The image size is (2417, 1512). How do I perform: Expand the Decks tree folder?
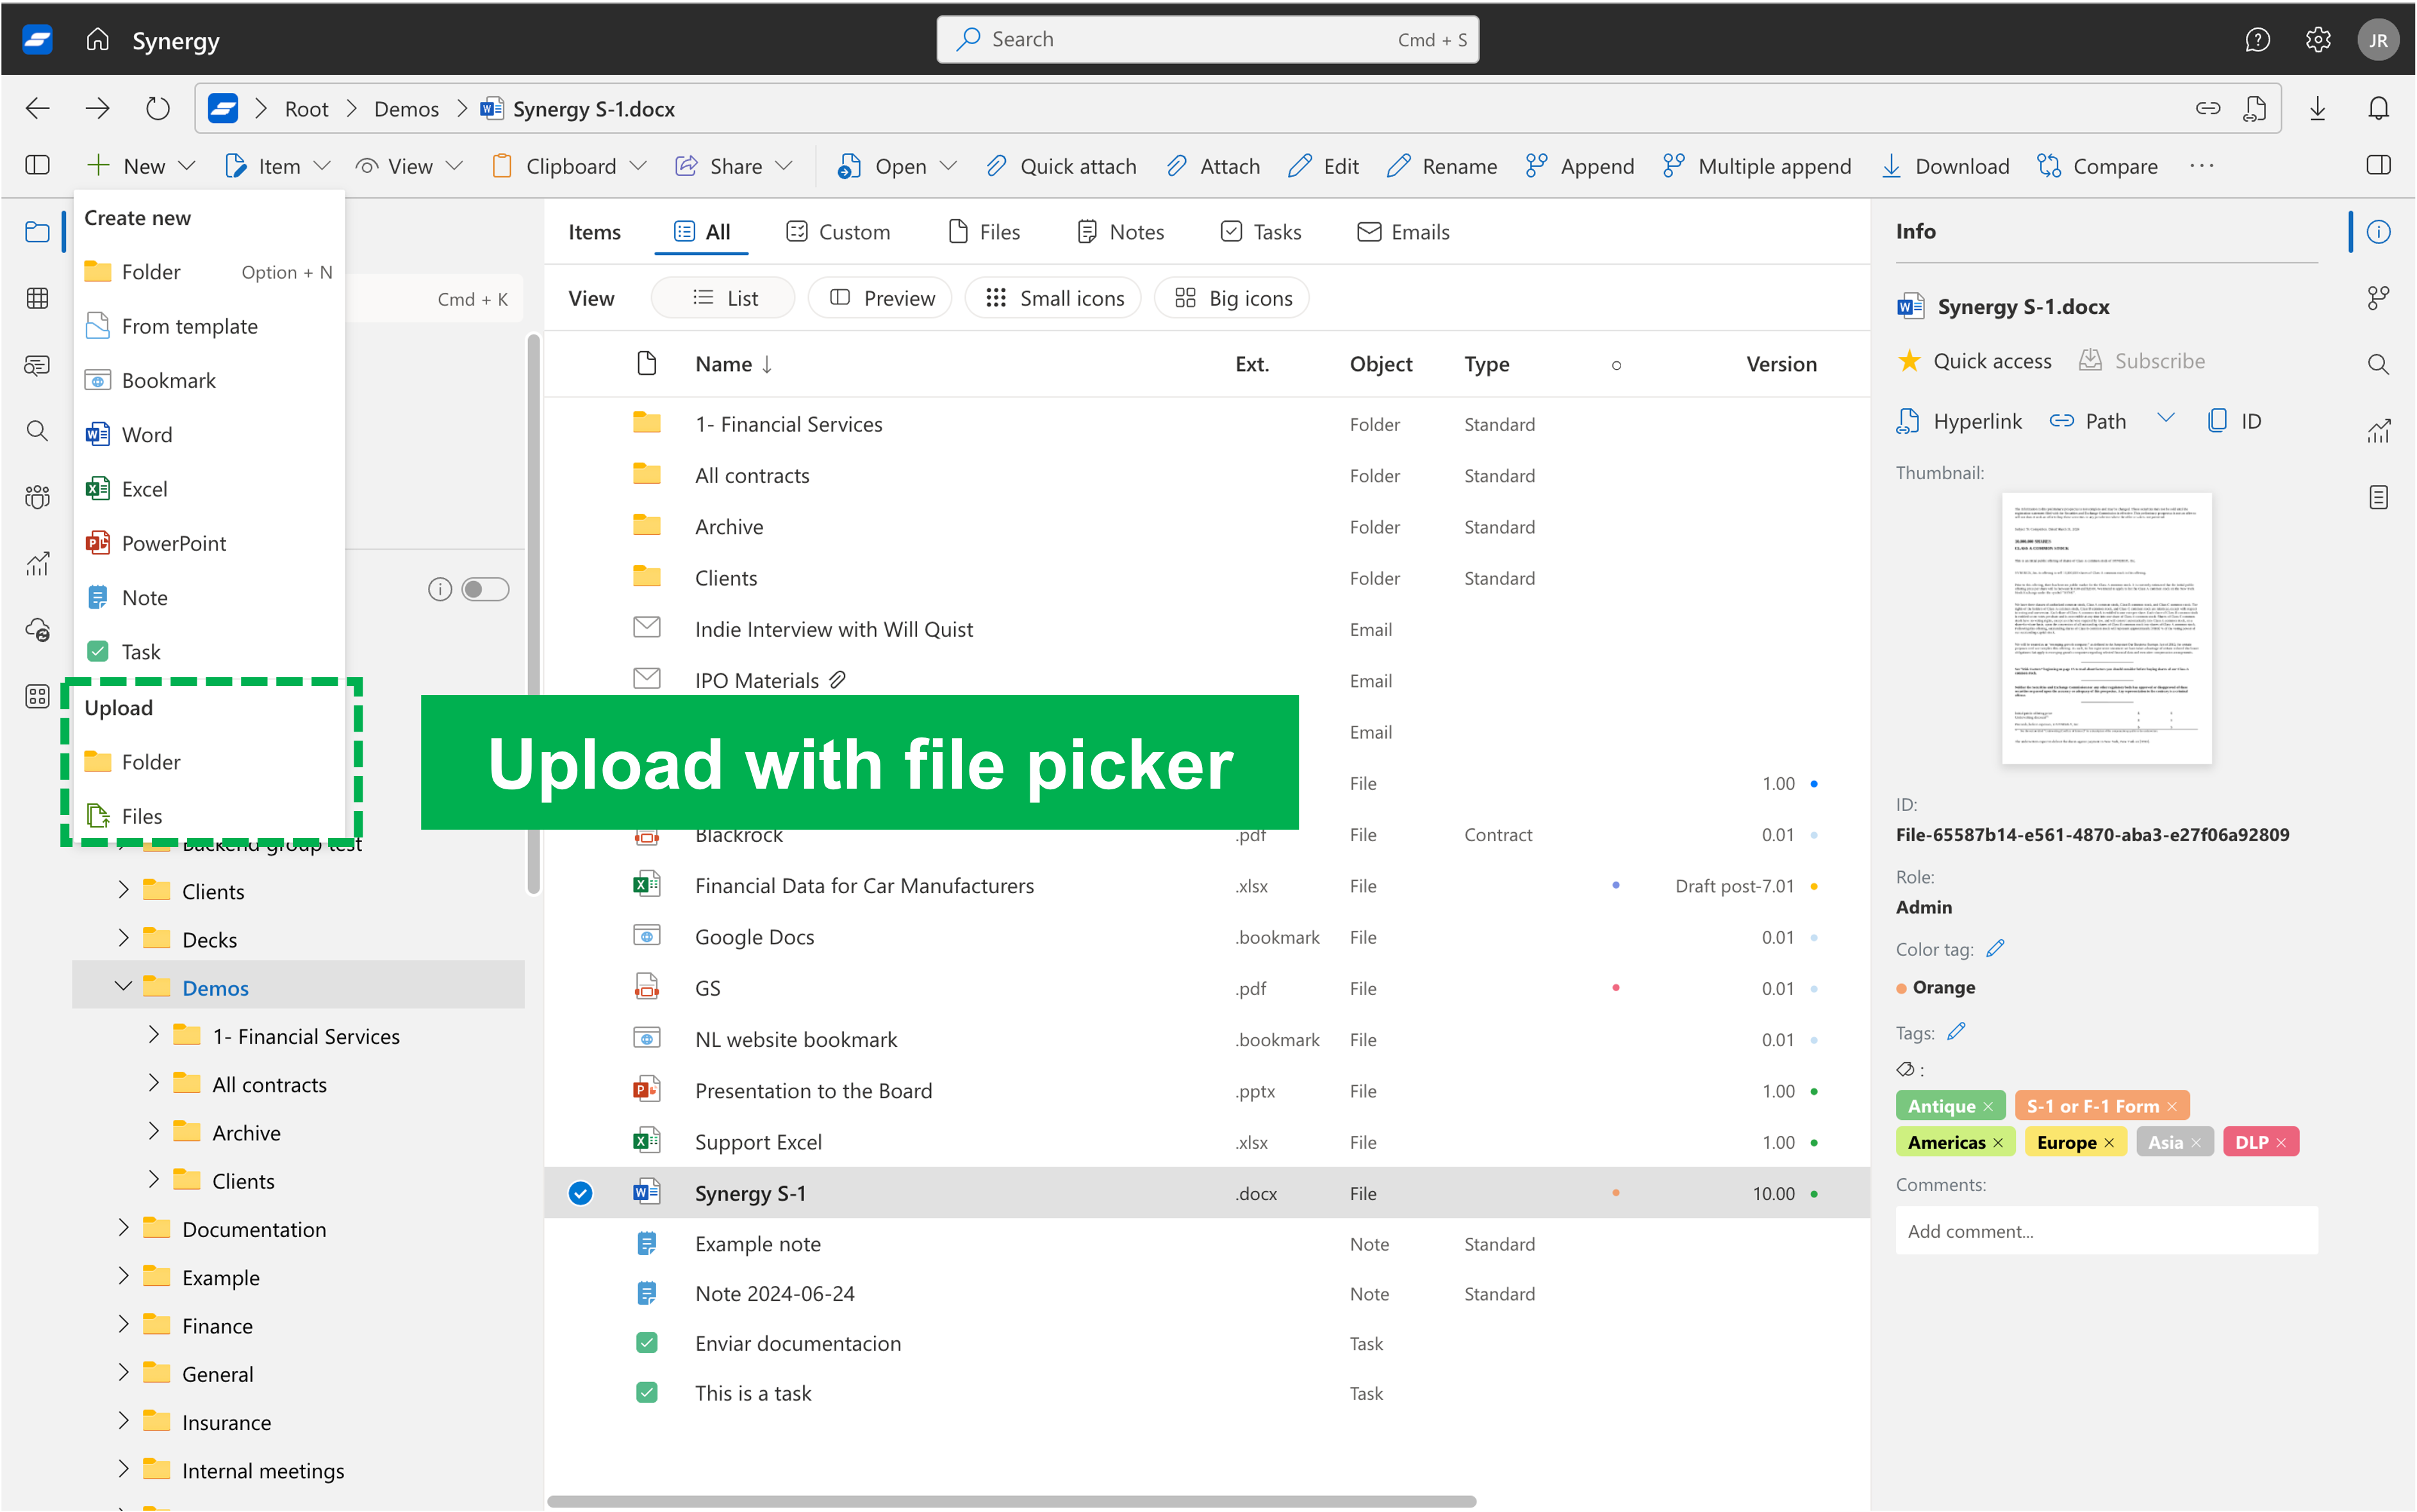pyautogui.click(x=123, y=938)
